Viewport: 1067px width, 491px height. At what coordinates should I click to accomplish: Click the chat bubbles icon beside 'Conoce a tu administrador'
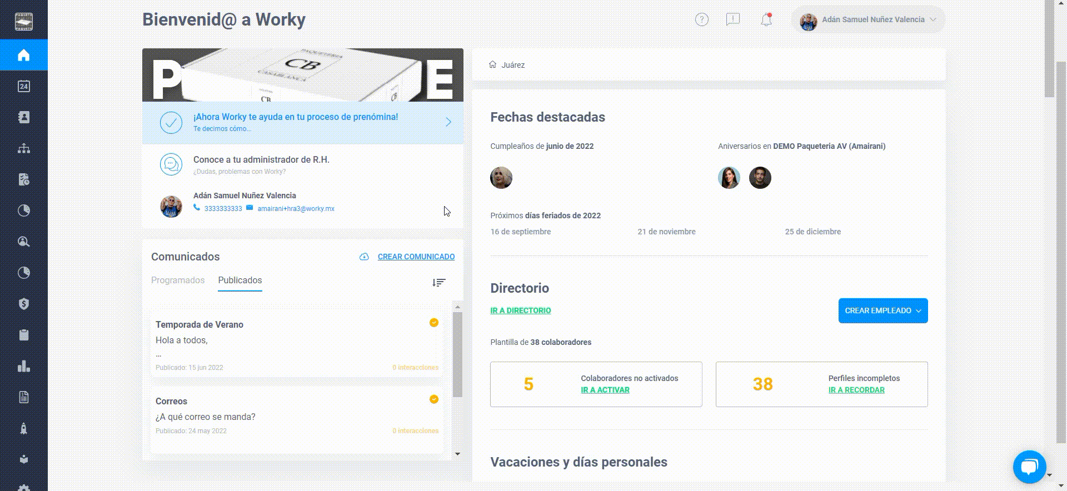point(171,165)
